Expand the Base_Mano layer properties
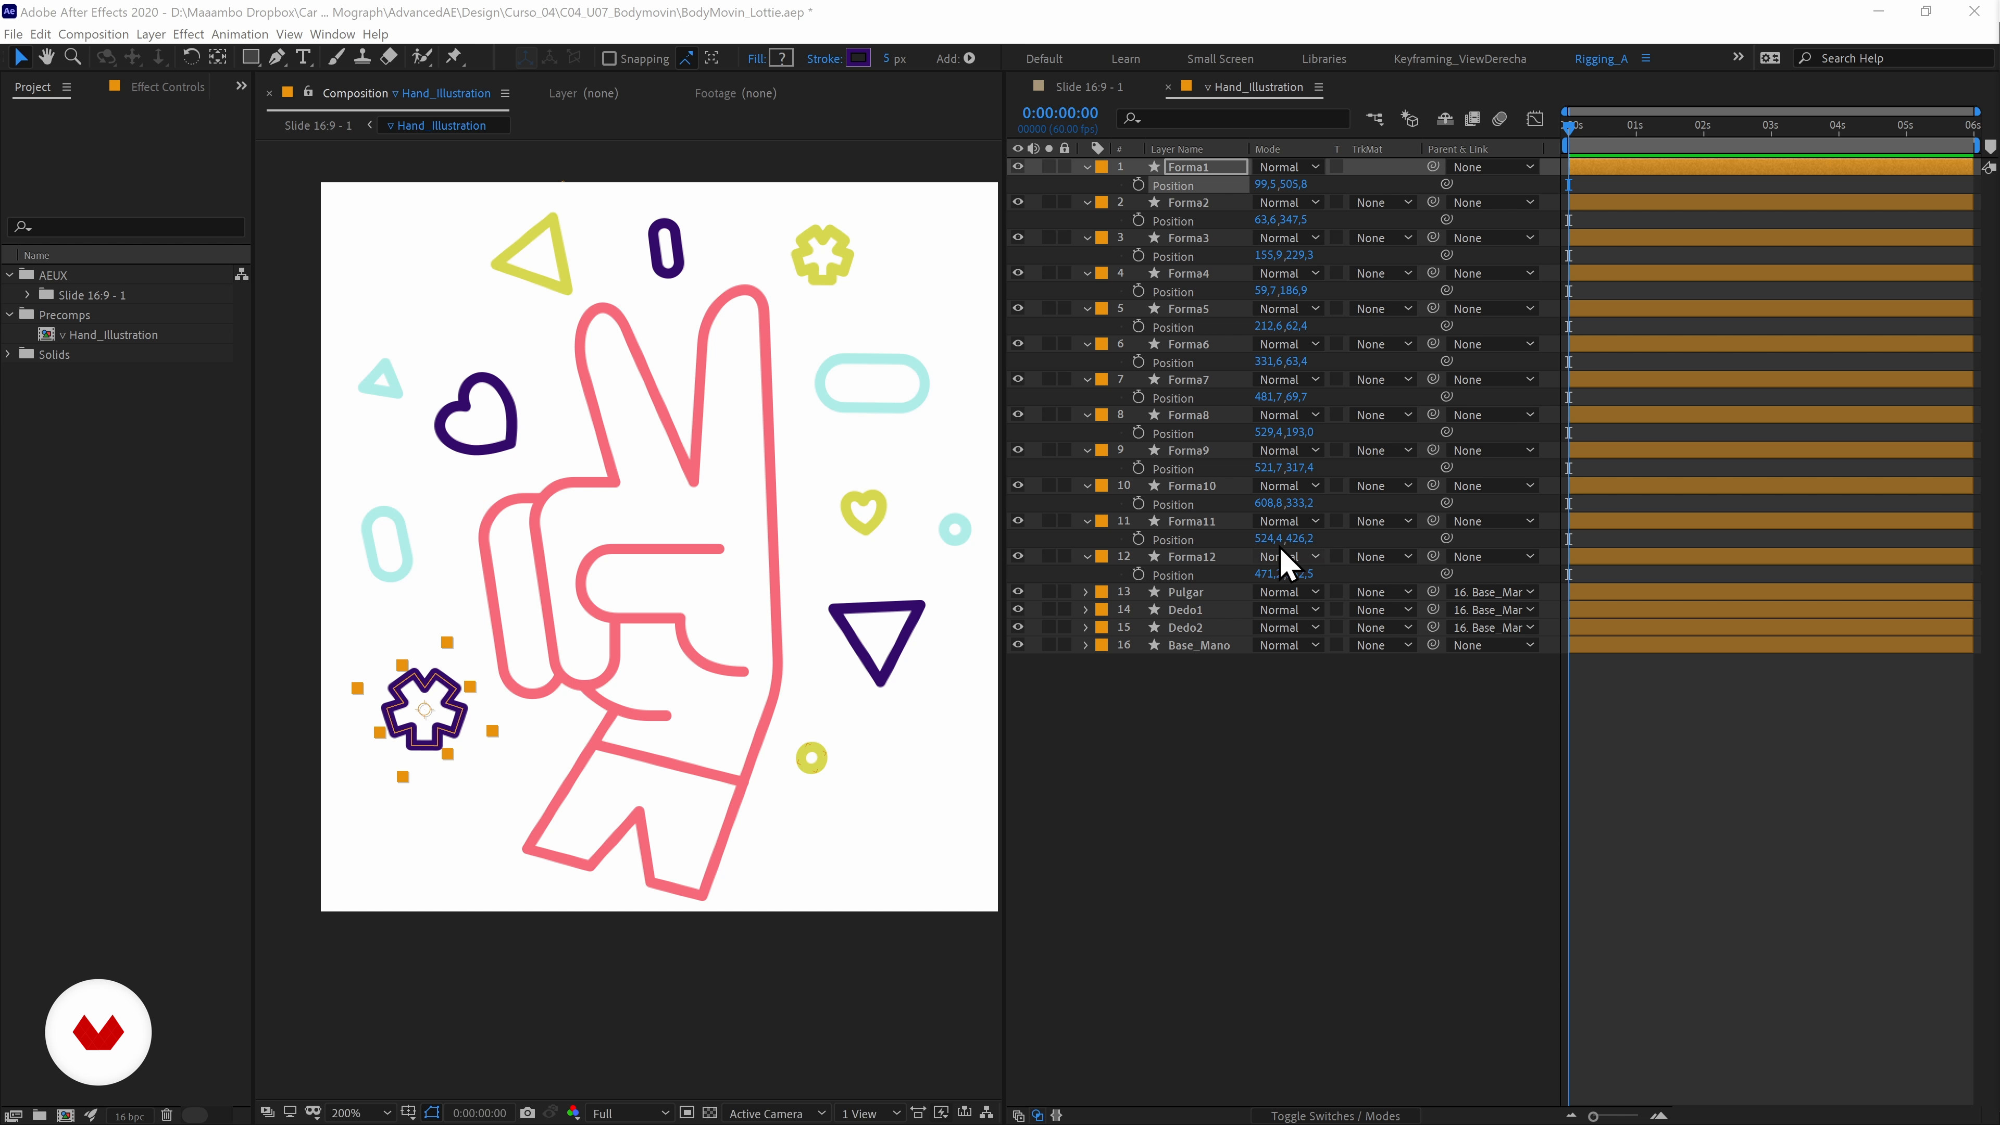 click(x=1085, y=645)
